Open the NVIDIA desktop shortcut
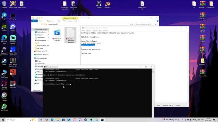Image resolution: width=218 pixels, height=122 pixels. pyautogui.click(x=4, y=27)
